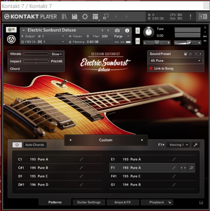This screenshot has width=210, height=211.
Task: Switch to the Playback tab
Action: tap(157, 202)
